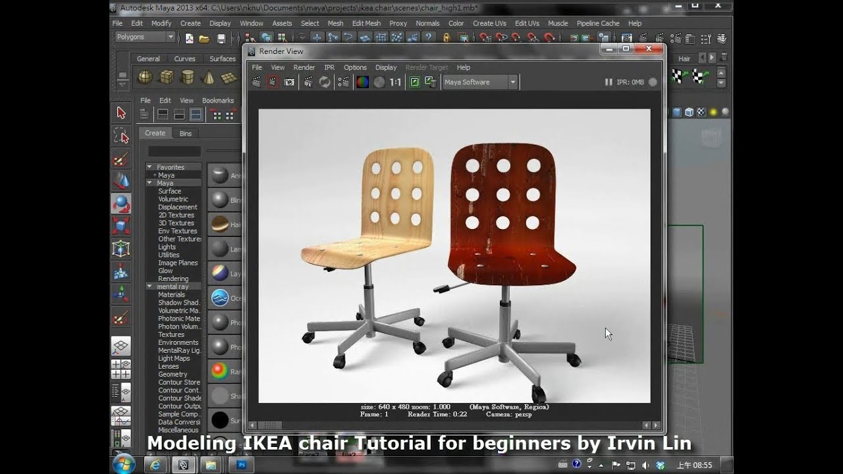This screenshot has height=474, width=843.
Task: Take a snapshot with camera icon
Action: [x=289, y=82]
